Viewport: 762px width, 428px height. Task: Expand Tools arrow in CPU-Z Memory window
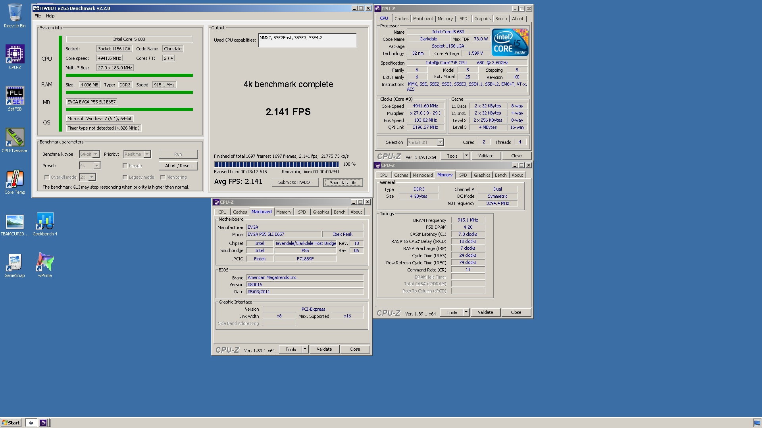pos(466,312)
